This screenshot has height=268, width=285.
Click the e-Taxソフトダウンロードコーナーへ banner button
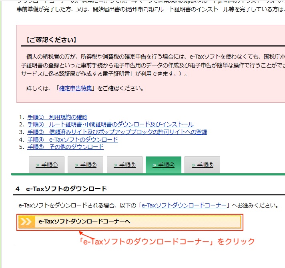tap(130, 222)
